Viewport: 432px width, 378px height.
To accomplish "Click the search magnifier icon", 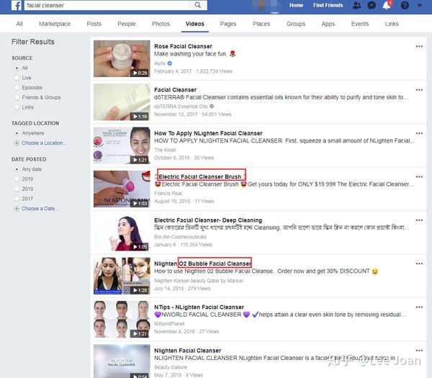I will click(x=197, y=5).
